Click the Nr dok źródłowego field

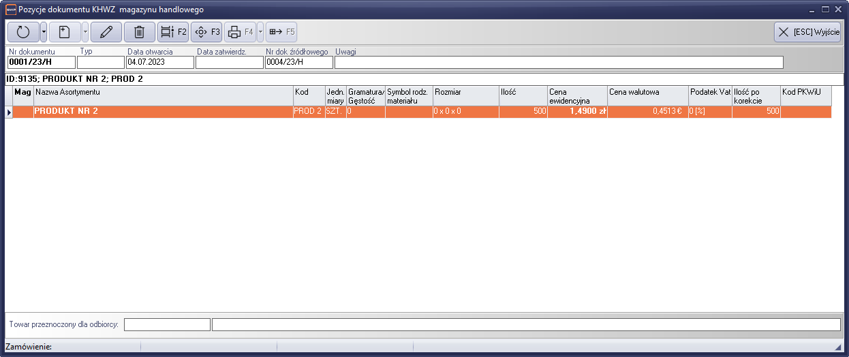point(298,63)
